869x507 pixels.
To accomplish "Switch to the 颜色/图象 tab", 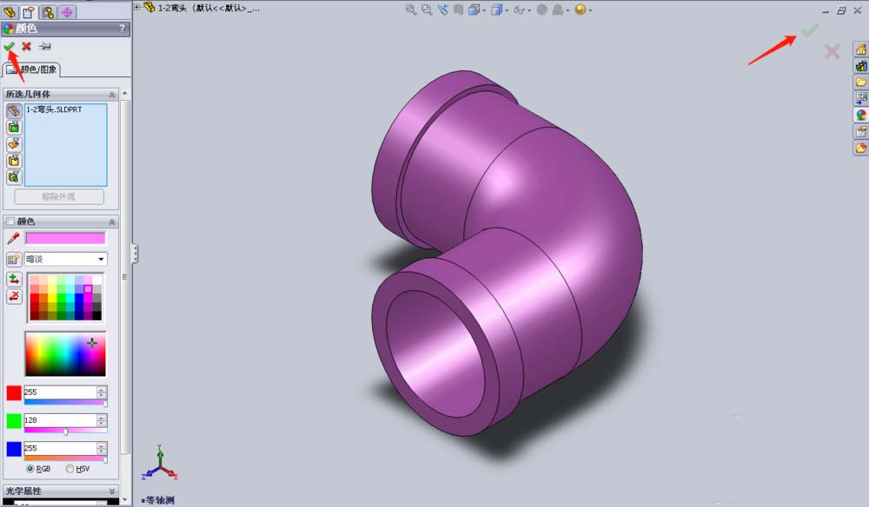I will 36,69.
